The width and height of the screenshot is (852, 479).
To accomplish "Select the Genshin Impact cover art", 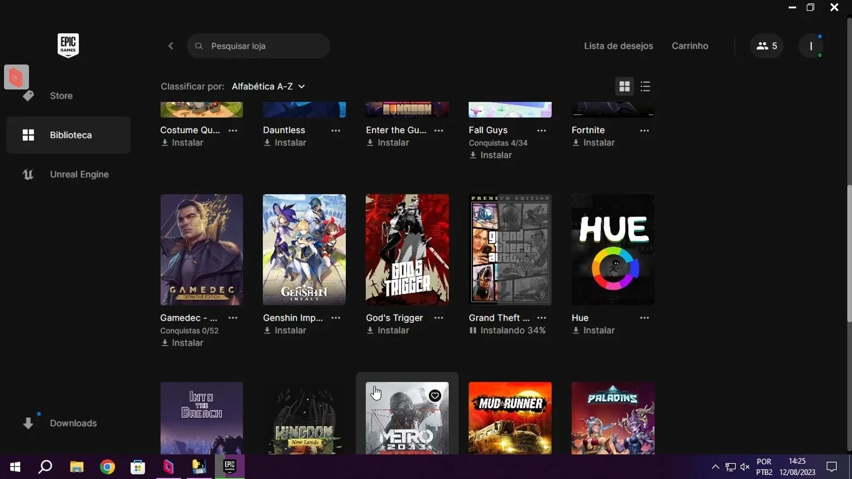I will tap(304, 250).
